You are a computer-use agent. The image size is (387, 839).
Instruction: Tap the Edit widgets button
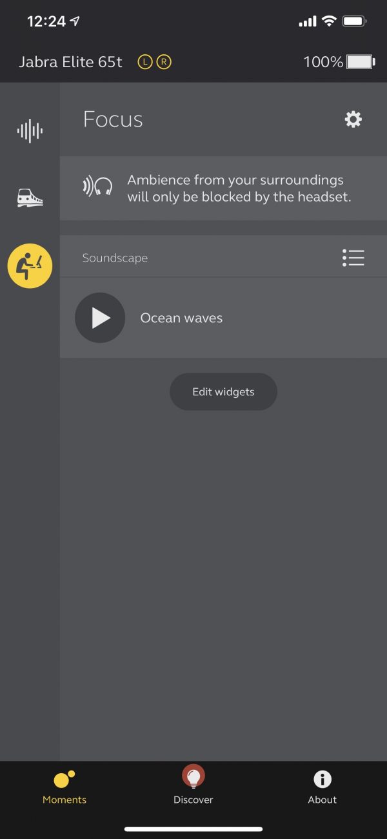(223, 391)
